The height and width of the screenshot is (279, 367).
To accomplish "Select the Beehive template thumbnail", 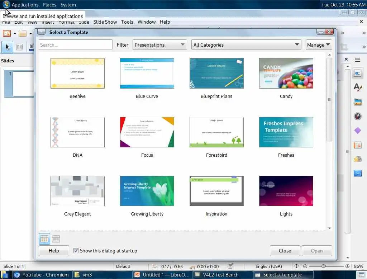I will [x=77, y=73].
